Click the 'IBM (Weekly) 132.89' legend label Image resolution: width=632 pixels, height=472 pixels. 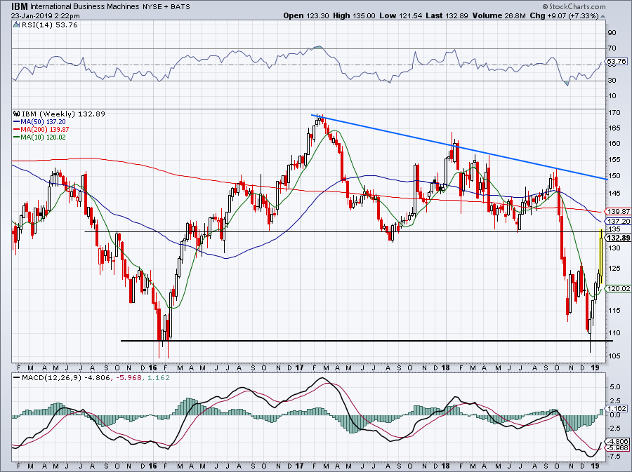point(63,114)
